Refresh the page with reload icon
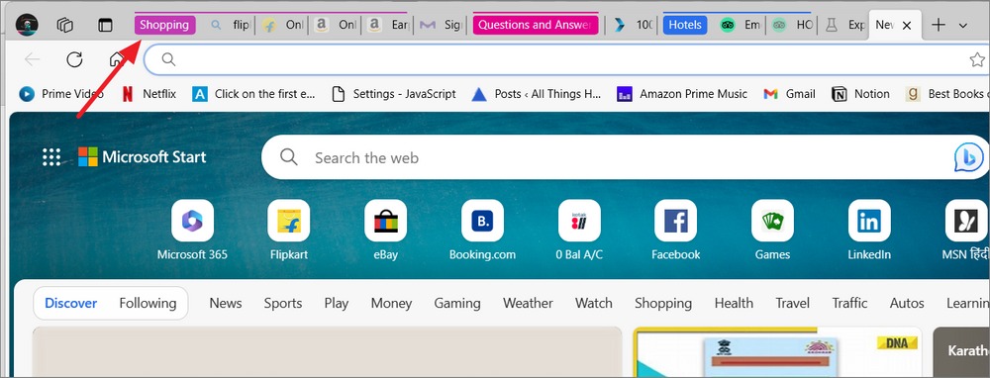Viewport: 990px width, 378px height. 74,59
